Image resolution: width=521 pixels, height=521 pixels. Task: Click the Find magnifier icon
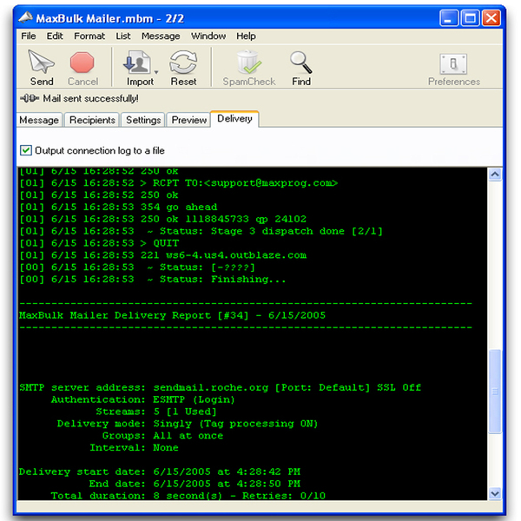tap(300, 63)
